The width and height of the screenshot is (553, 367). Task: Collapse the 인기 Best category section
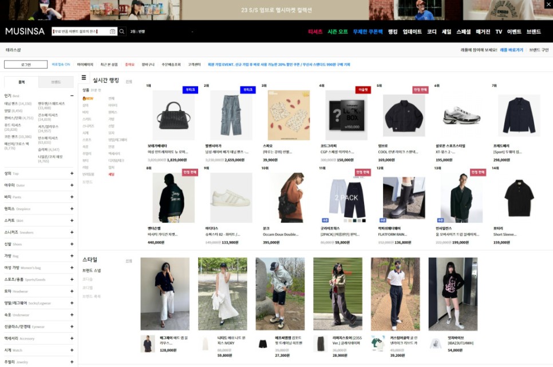point(72,96)
